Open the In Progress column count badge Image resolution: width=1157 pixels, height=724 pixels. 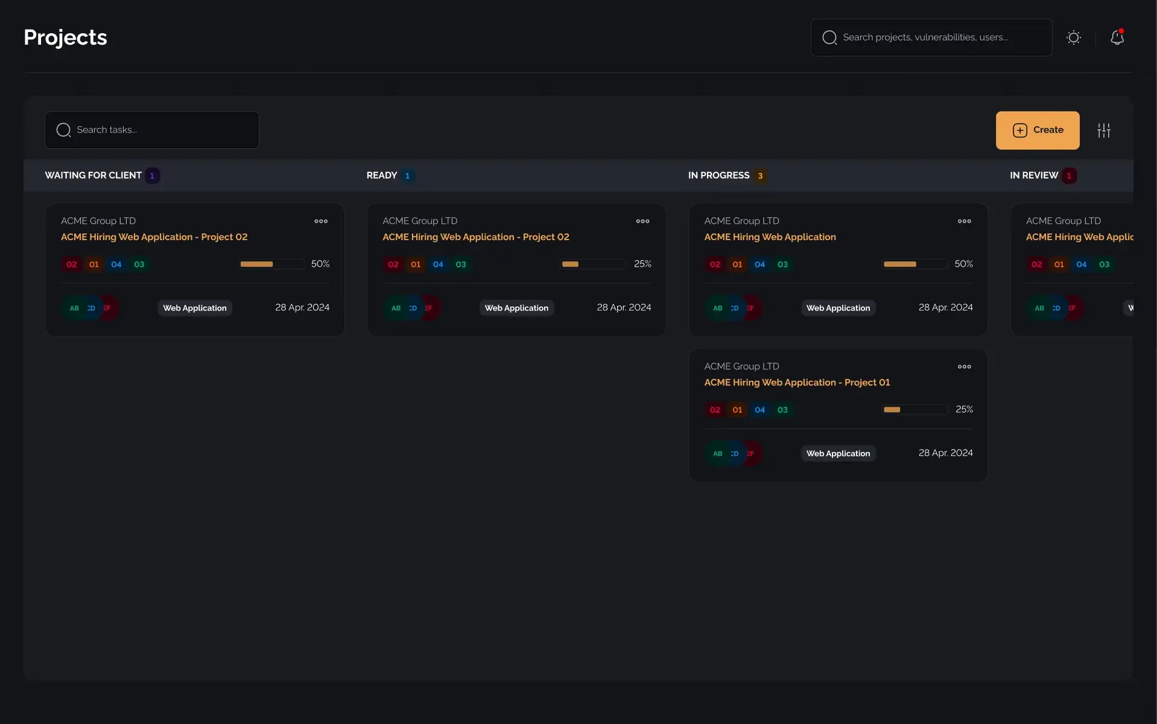pyautogui.click(x=761, y=176)
